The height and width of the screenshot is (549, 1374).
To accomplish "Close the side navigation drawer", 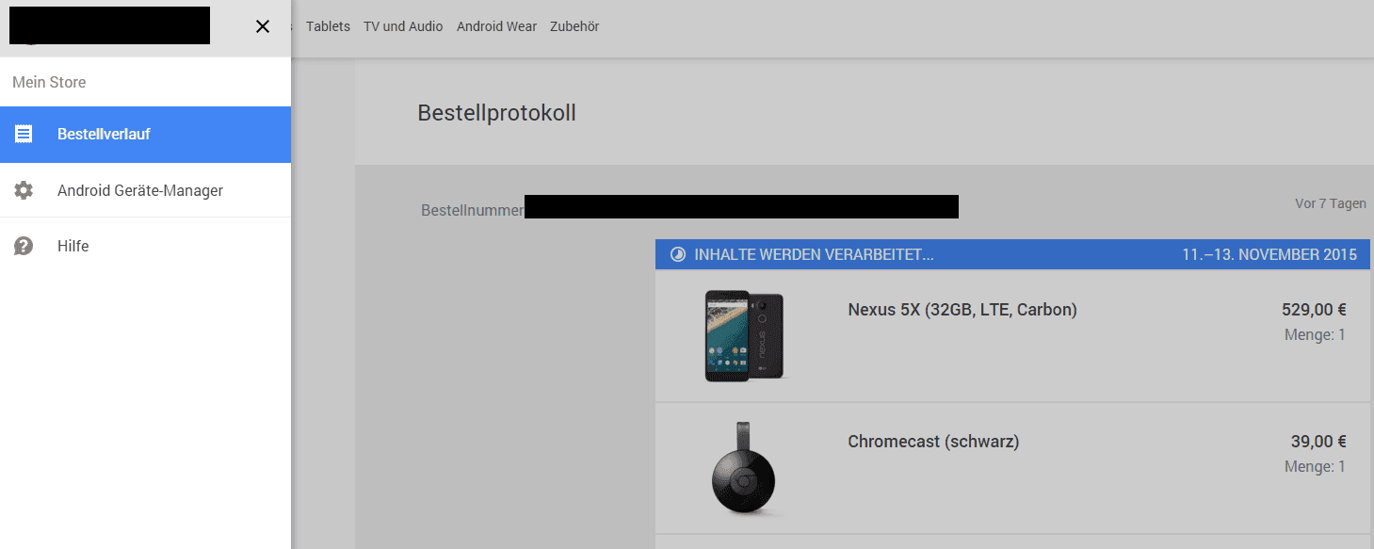I will [263, 26].
